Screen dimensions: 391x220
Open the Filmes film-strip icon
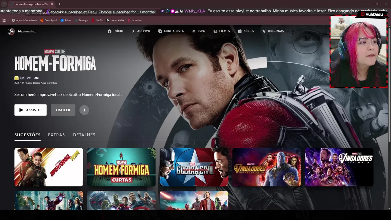(215, 31)
